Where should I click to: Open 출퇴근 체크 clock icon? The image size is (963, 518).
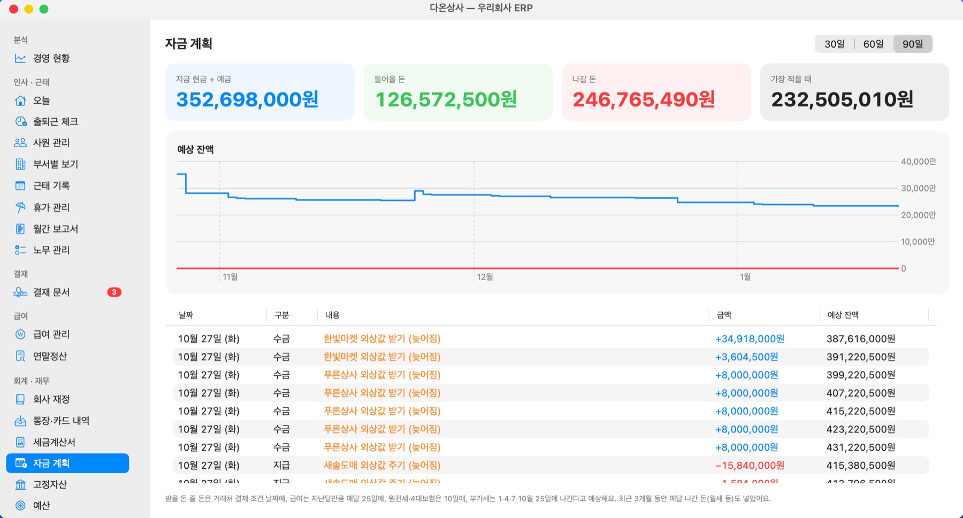20,121
